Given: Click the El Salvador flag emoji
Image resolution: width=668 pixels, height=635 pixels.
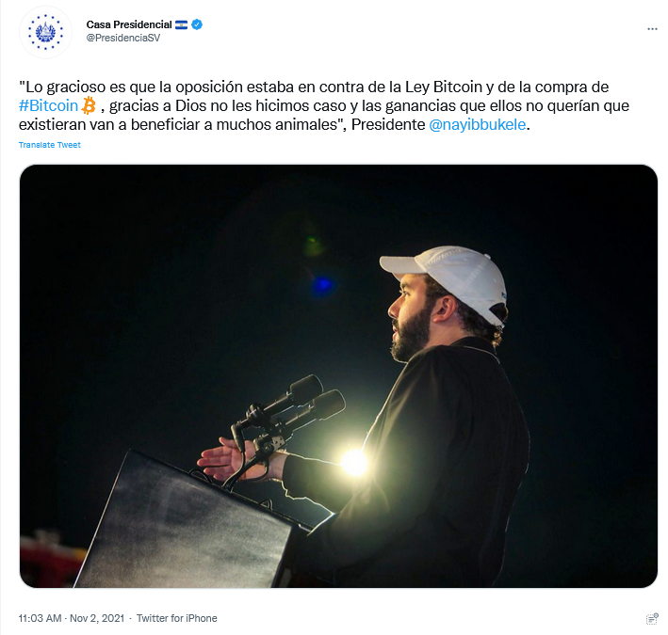Looking at the screenshot, I should point(181,24).
